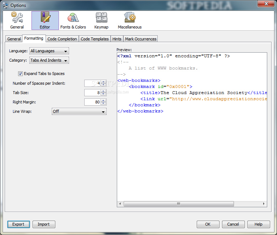Click the preview horizontal scrollbar thumb
The width and height of the screenshot is (277, 235).
tap(179, 204)
